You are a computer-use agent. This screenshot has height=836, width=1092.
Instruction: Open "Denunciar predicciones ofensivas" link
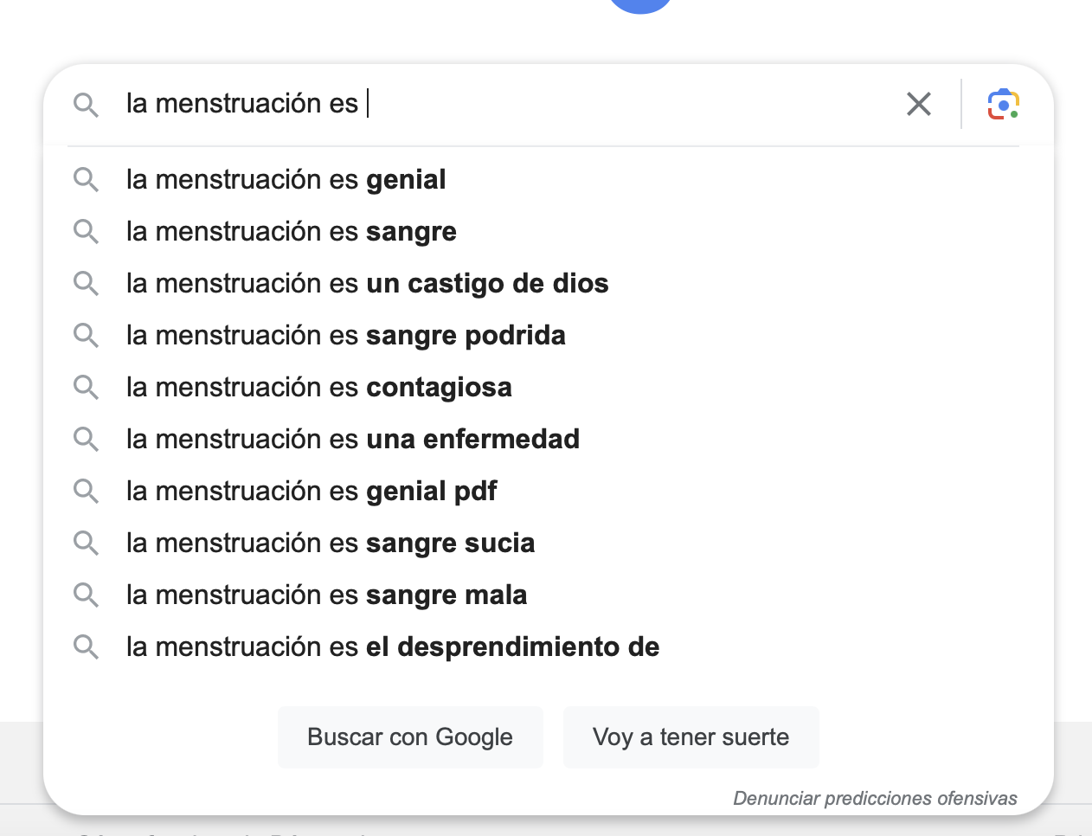pyautogui.click(x=875, y=798)
